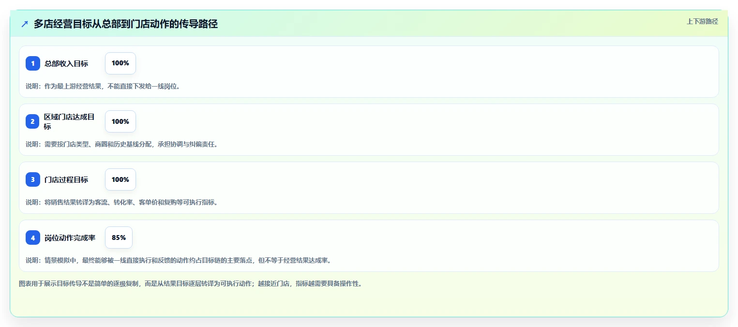Select the 100% value of 区域门店达成目标
The height and width of the screenshot is (327, 738).
point(120,121)
